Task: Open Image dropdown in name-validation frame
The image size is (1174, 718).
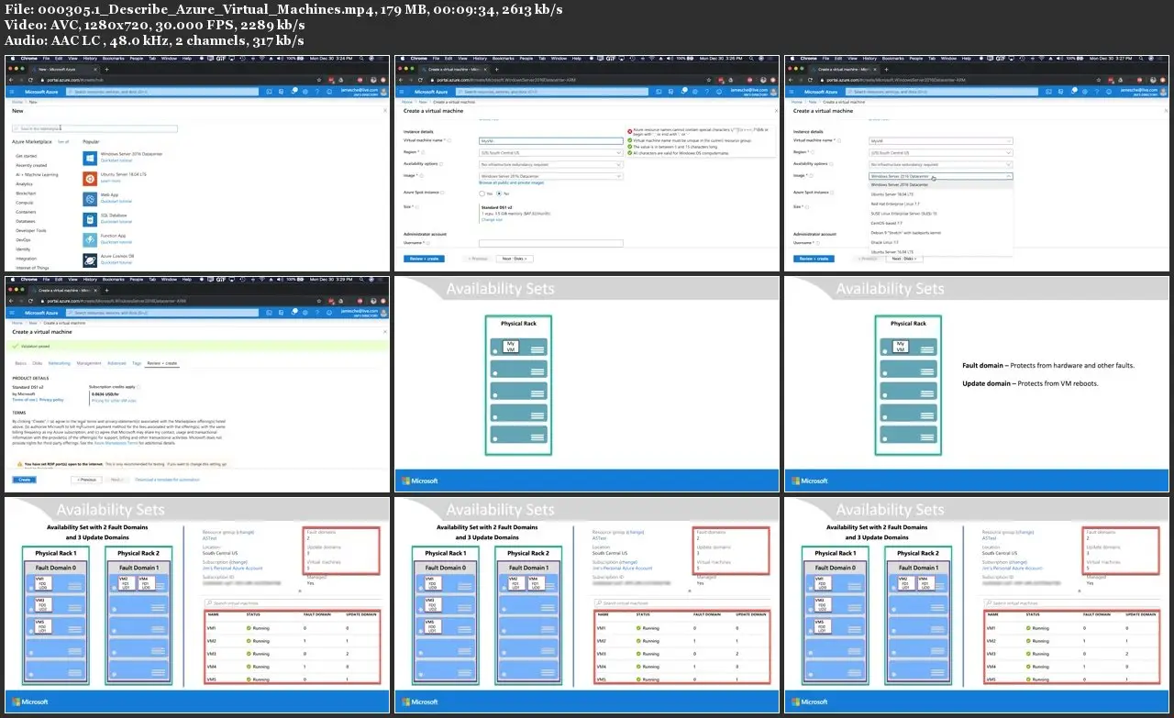Action: (x=551, y=176)
